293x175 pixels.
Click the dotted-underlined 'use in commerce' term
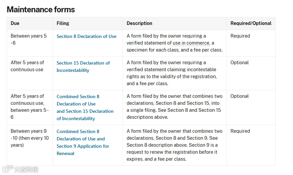191,43
